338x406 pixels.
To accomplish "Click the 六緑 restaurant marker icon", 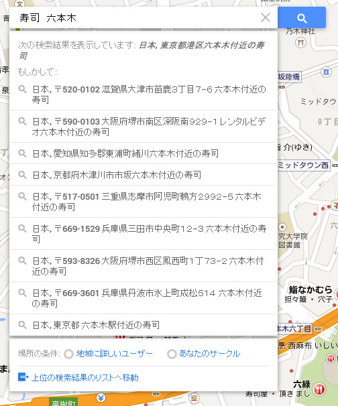I will 319,389.
